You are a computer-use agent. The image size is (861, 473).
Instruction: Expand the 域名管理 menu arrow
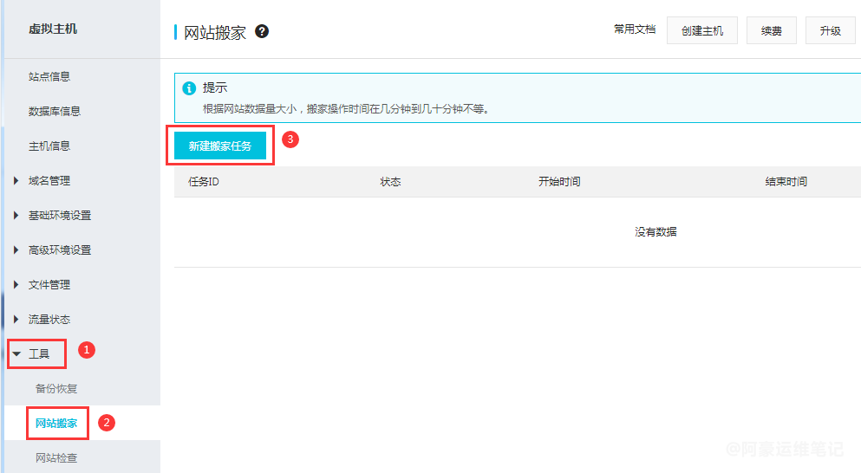tap(16, 180)
